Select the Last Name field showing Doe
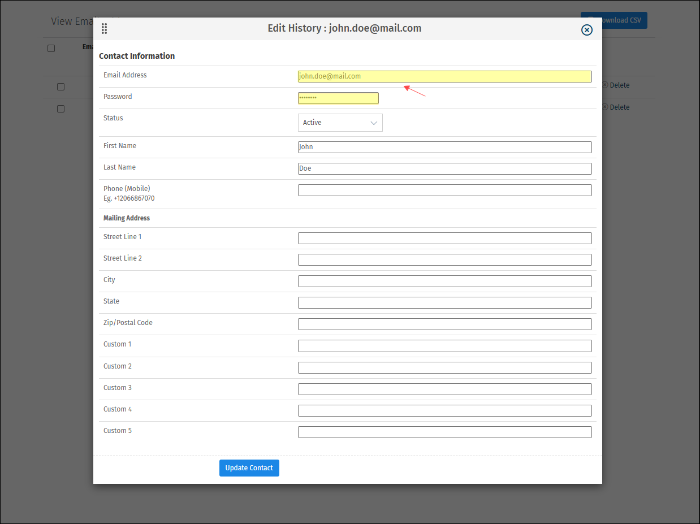The height and width of the screenshot is (524, 700). (444, 168)
